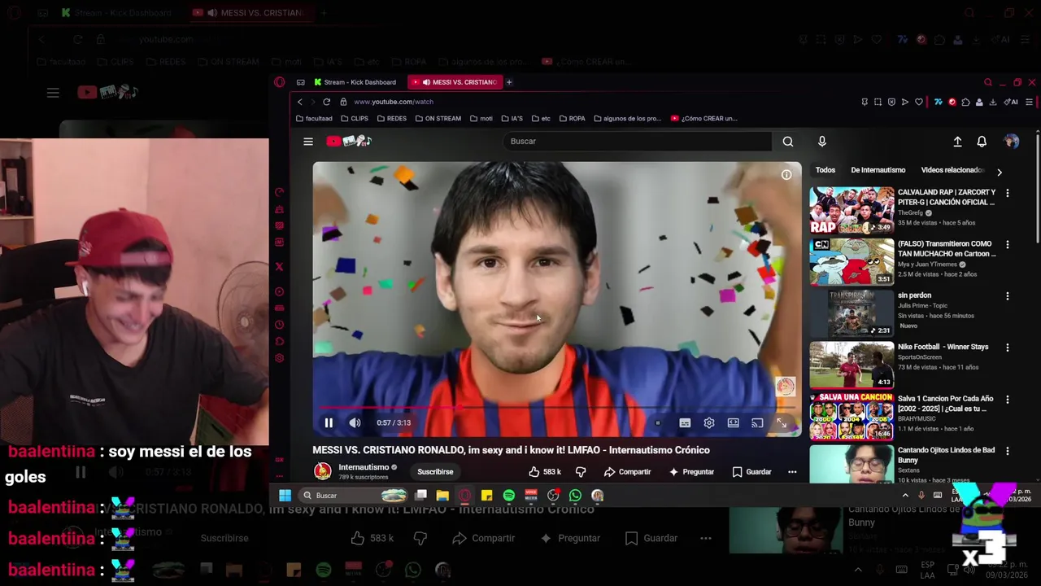Open the Opera sidebar history clock icon

(279, 325)
